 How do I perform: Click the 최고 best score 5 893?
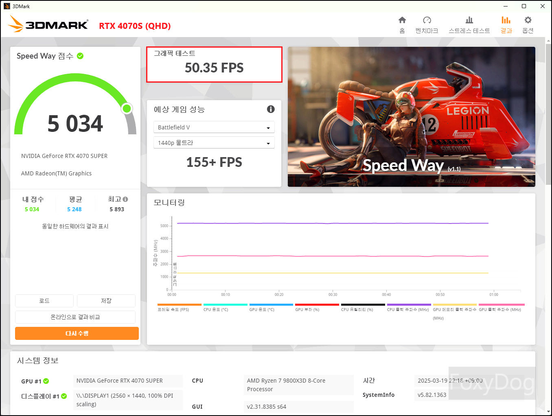[x=117, y=209]
